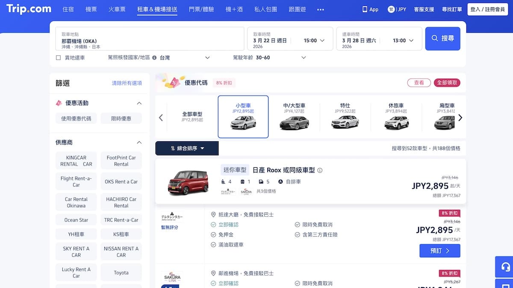513x288 pixels.
Task: Click the language and JPY currency selector
Action: [x=397, y=9]
